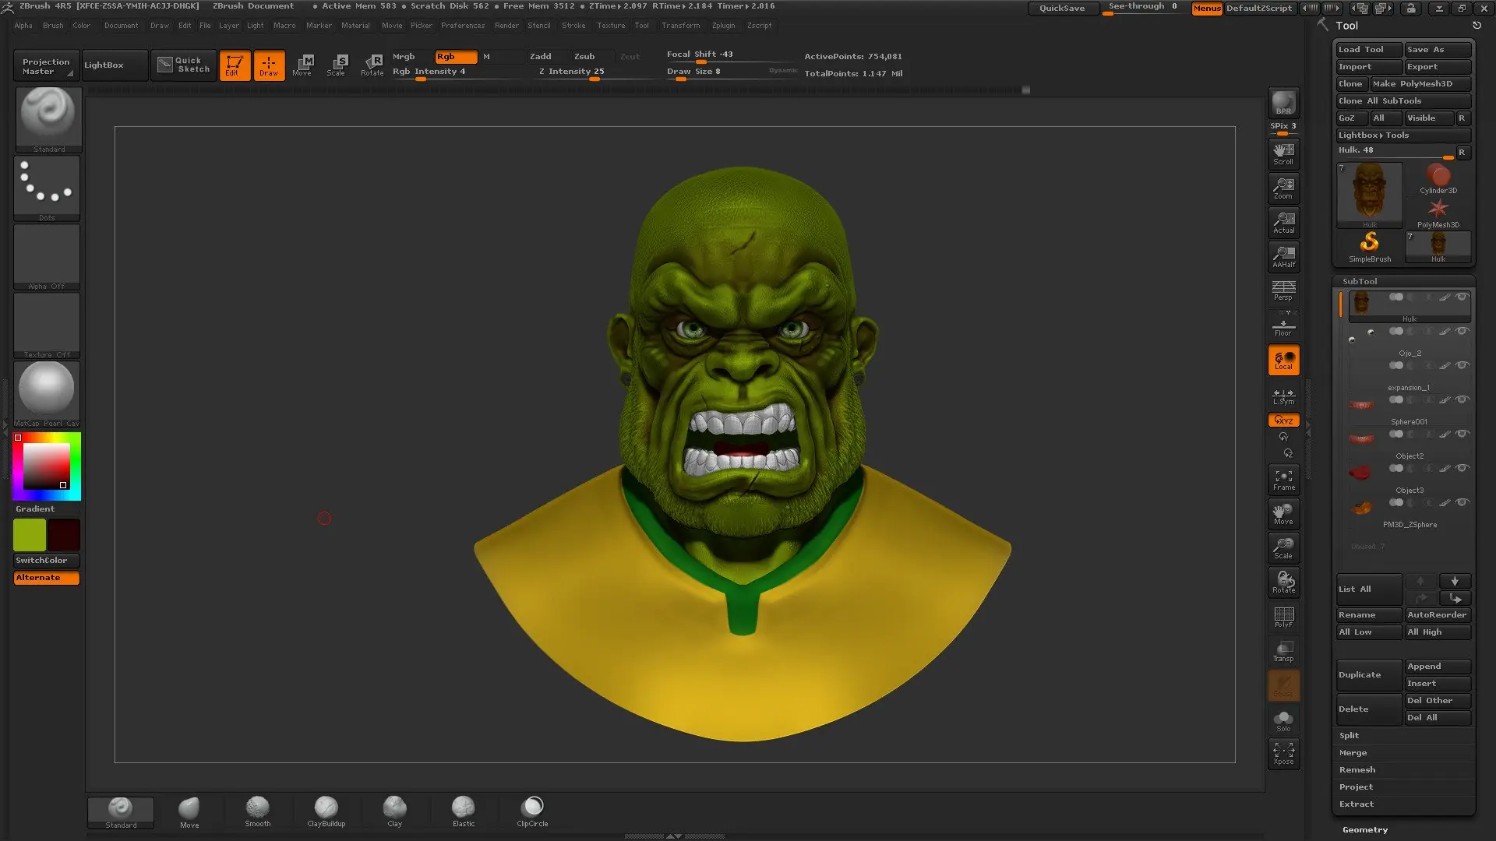Image resolution: width=1496 pixels, height=841 pixels.
Task: Open the Render menu
Action: pos(506,26)
